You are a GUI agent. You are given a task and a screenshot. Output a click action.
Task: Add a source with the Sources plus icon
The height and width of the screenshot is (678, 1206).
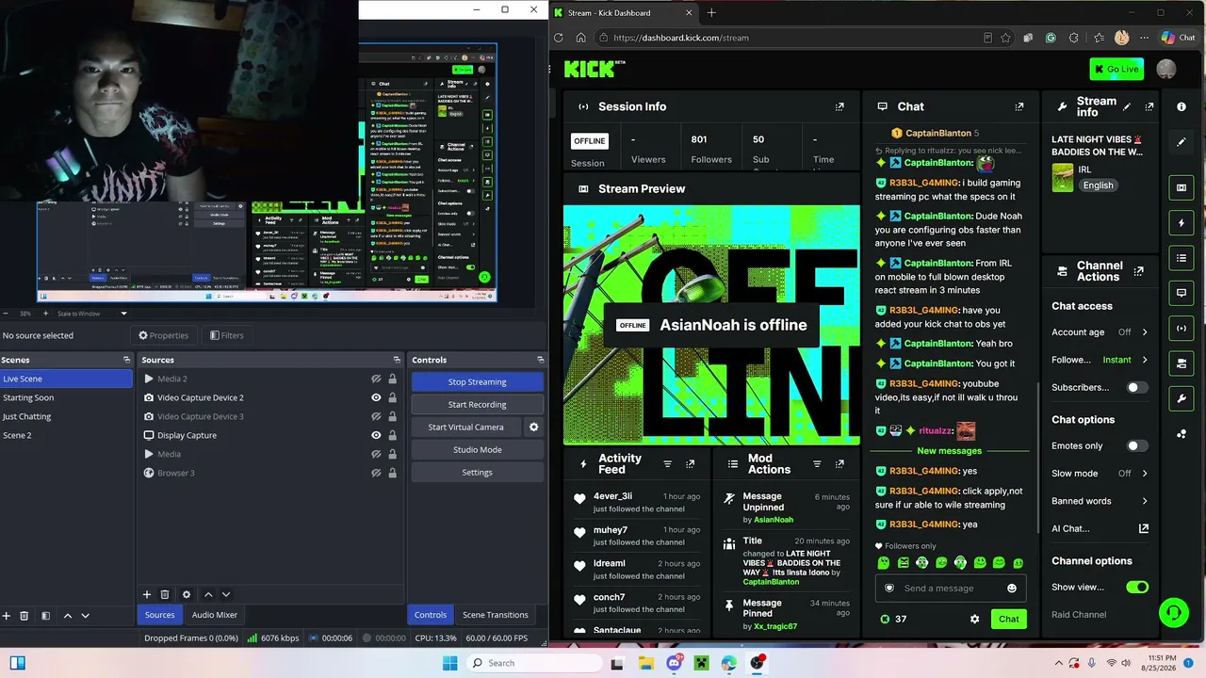(x=147, y=594)
